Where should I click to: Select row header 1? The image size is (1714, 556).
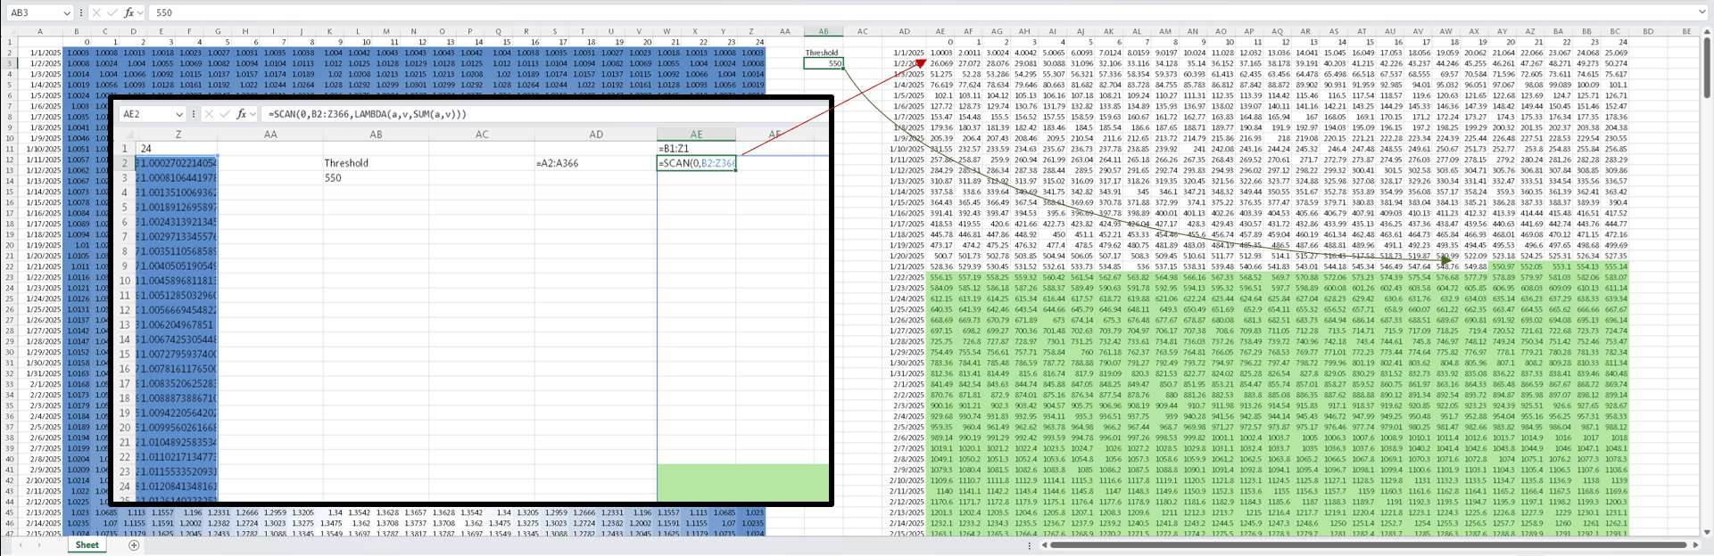(10, 42)
